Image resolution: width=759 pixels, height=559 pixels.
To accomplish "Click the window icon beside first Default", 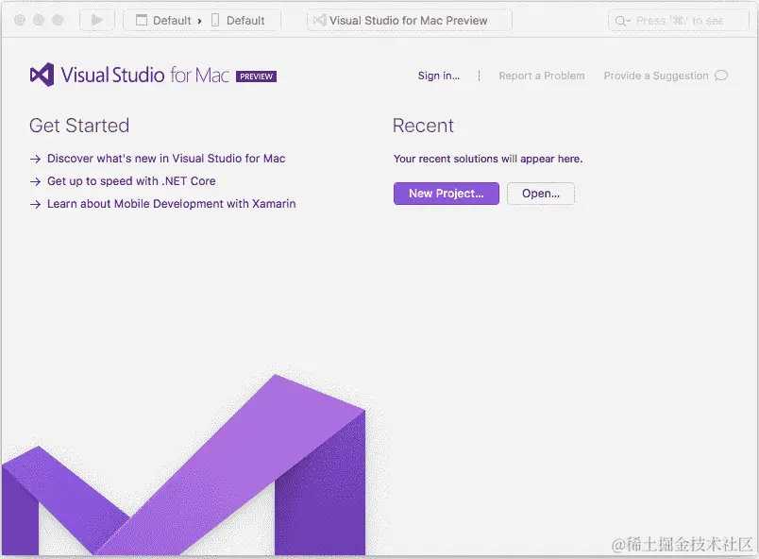I will coord(142,21).
